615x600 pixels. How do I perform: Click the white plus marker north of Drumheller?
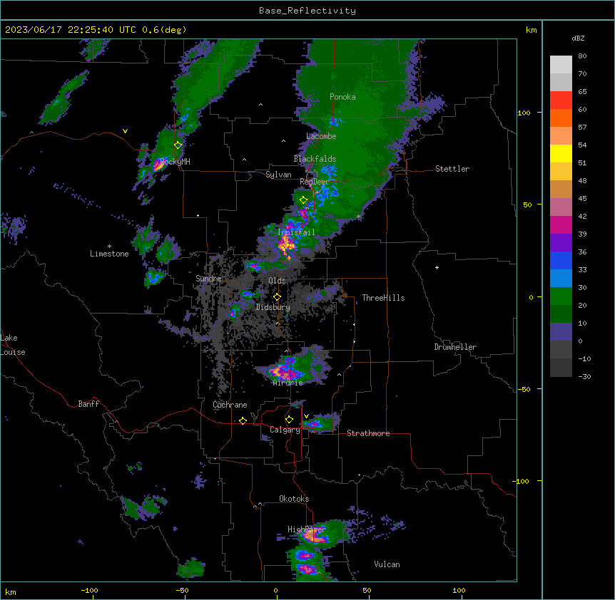tap(437, 267)
